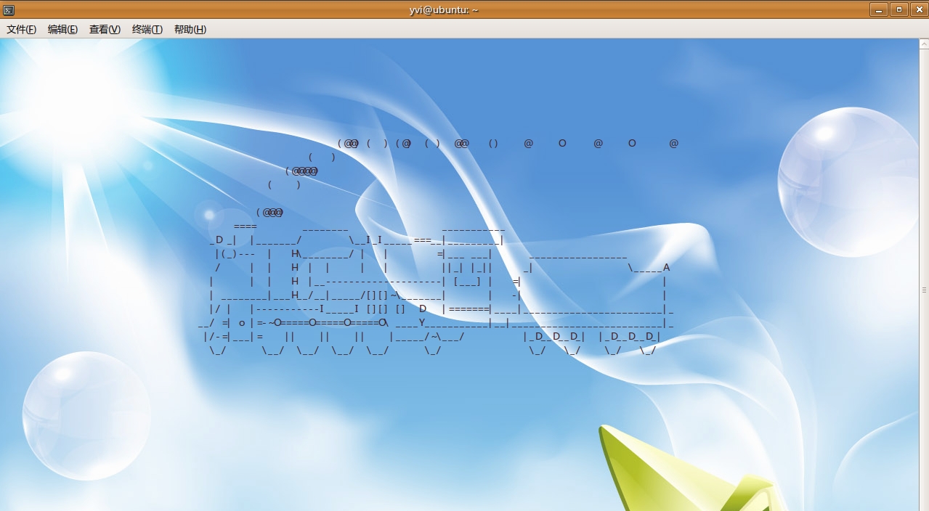Open the 文件(F) menu
Screen dimensions: 929x511
22,30
